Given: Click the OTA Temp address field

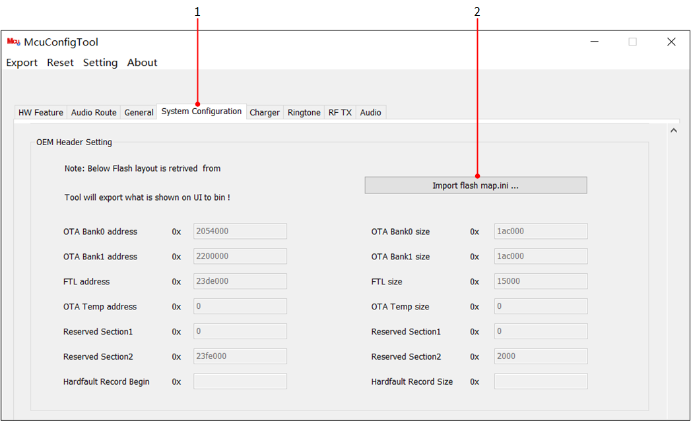Looking at the screenshot, I should (240, 306).
